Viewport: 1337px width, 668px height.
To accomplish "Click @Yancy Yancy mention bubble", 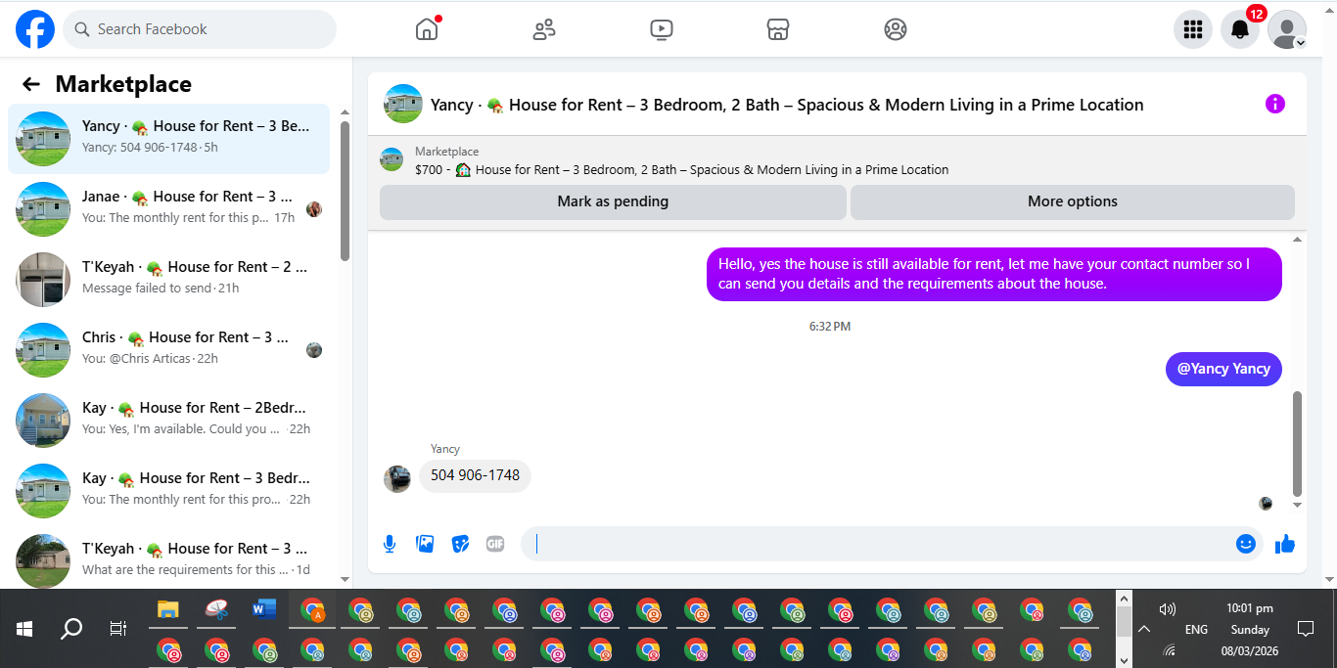I will 1223,369.
